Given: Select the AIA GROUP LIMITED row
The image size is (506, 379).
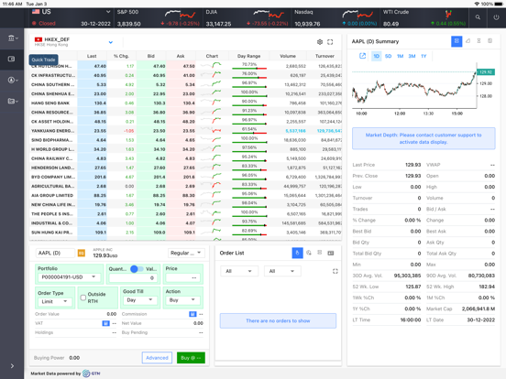Looking at the screenshot, I should [185, 195].
